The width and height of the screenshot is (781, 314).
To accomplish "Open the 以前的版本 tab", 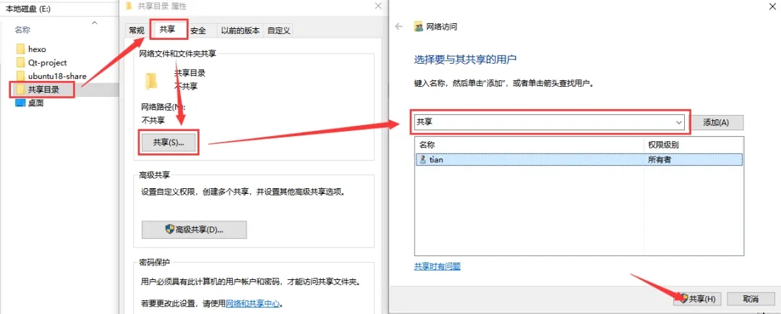I will pyautogui.click(x=240, y=30).
